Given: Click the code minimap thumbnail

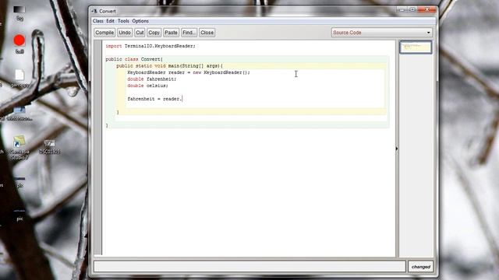Looking at the screenshot, I should pos(416,47).
